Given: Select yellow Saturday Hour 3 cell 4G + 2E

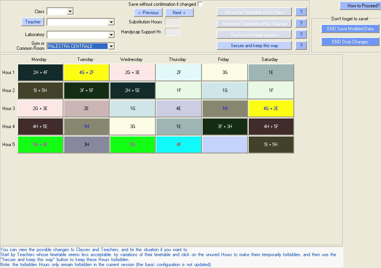Looking at the screenshot, I should click(271, 109).
